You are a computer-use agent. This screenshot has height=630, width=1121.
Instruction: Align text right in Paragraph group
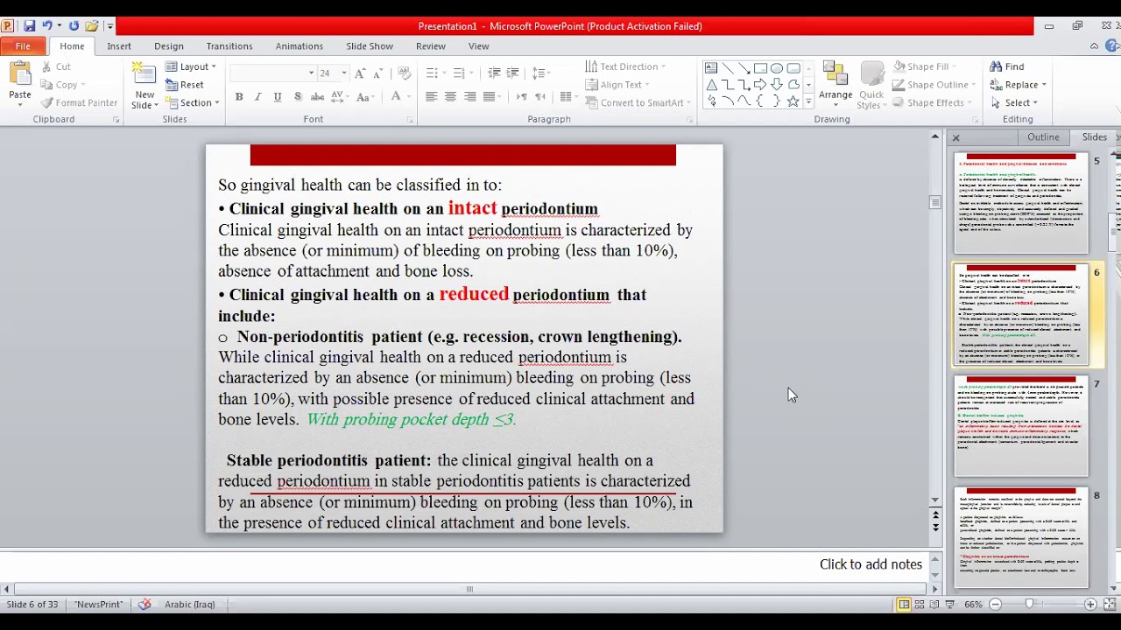(469, 97)
